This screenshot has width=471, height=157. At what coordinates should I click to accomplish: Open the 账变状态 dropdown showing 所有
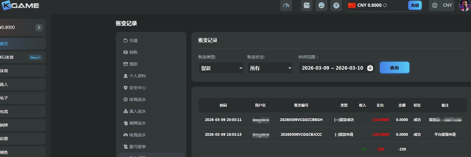[270, 68]
